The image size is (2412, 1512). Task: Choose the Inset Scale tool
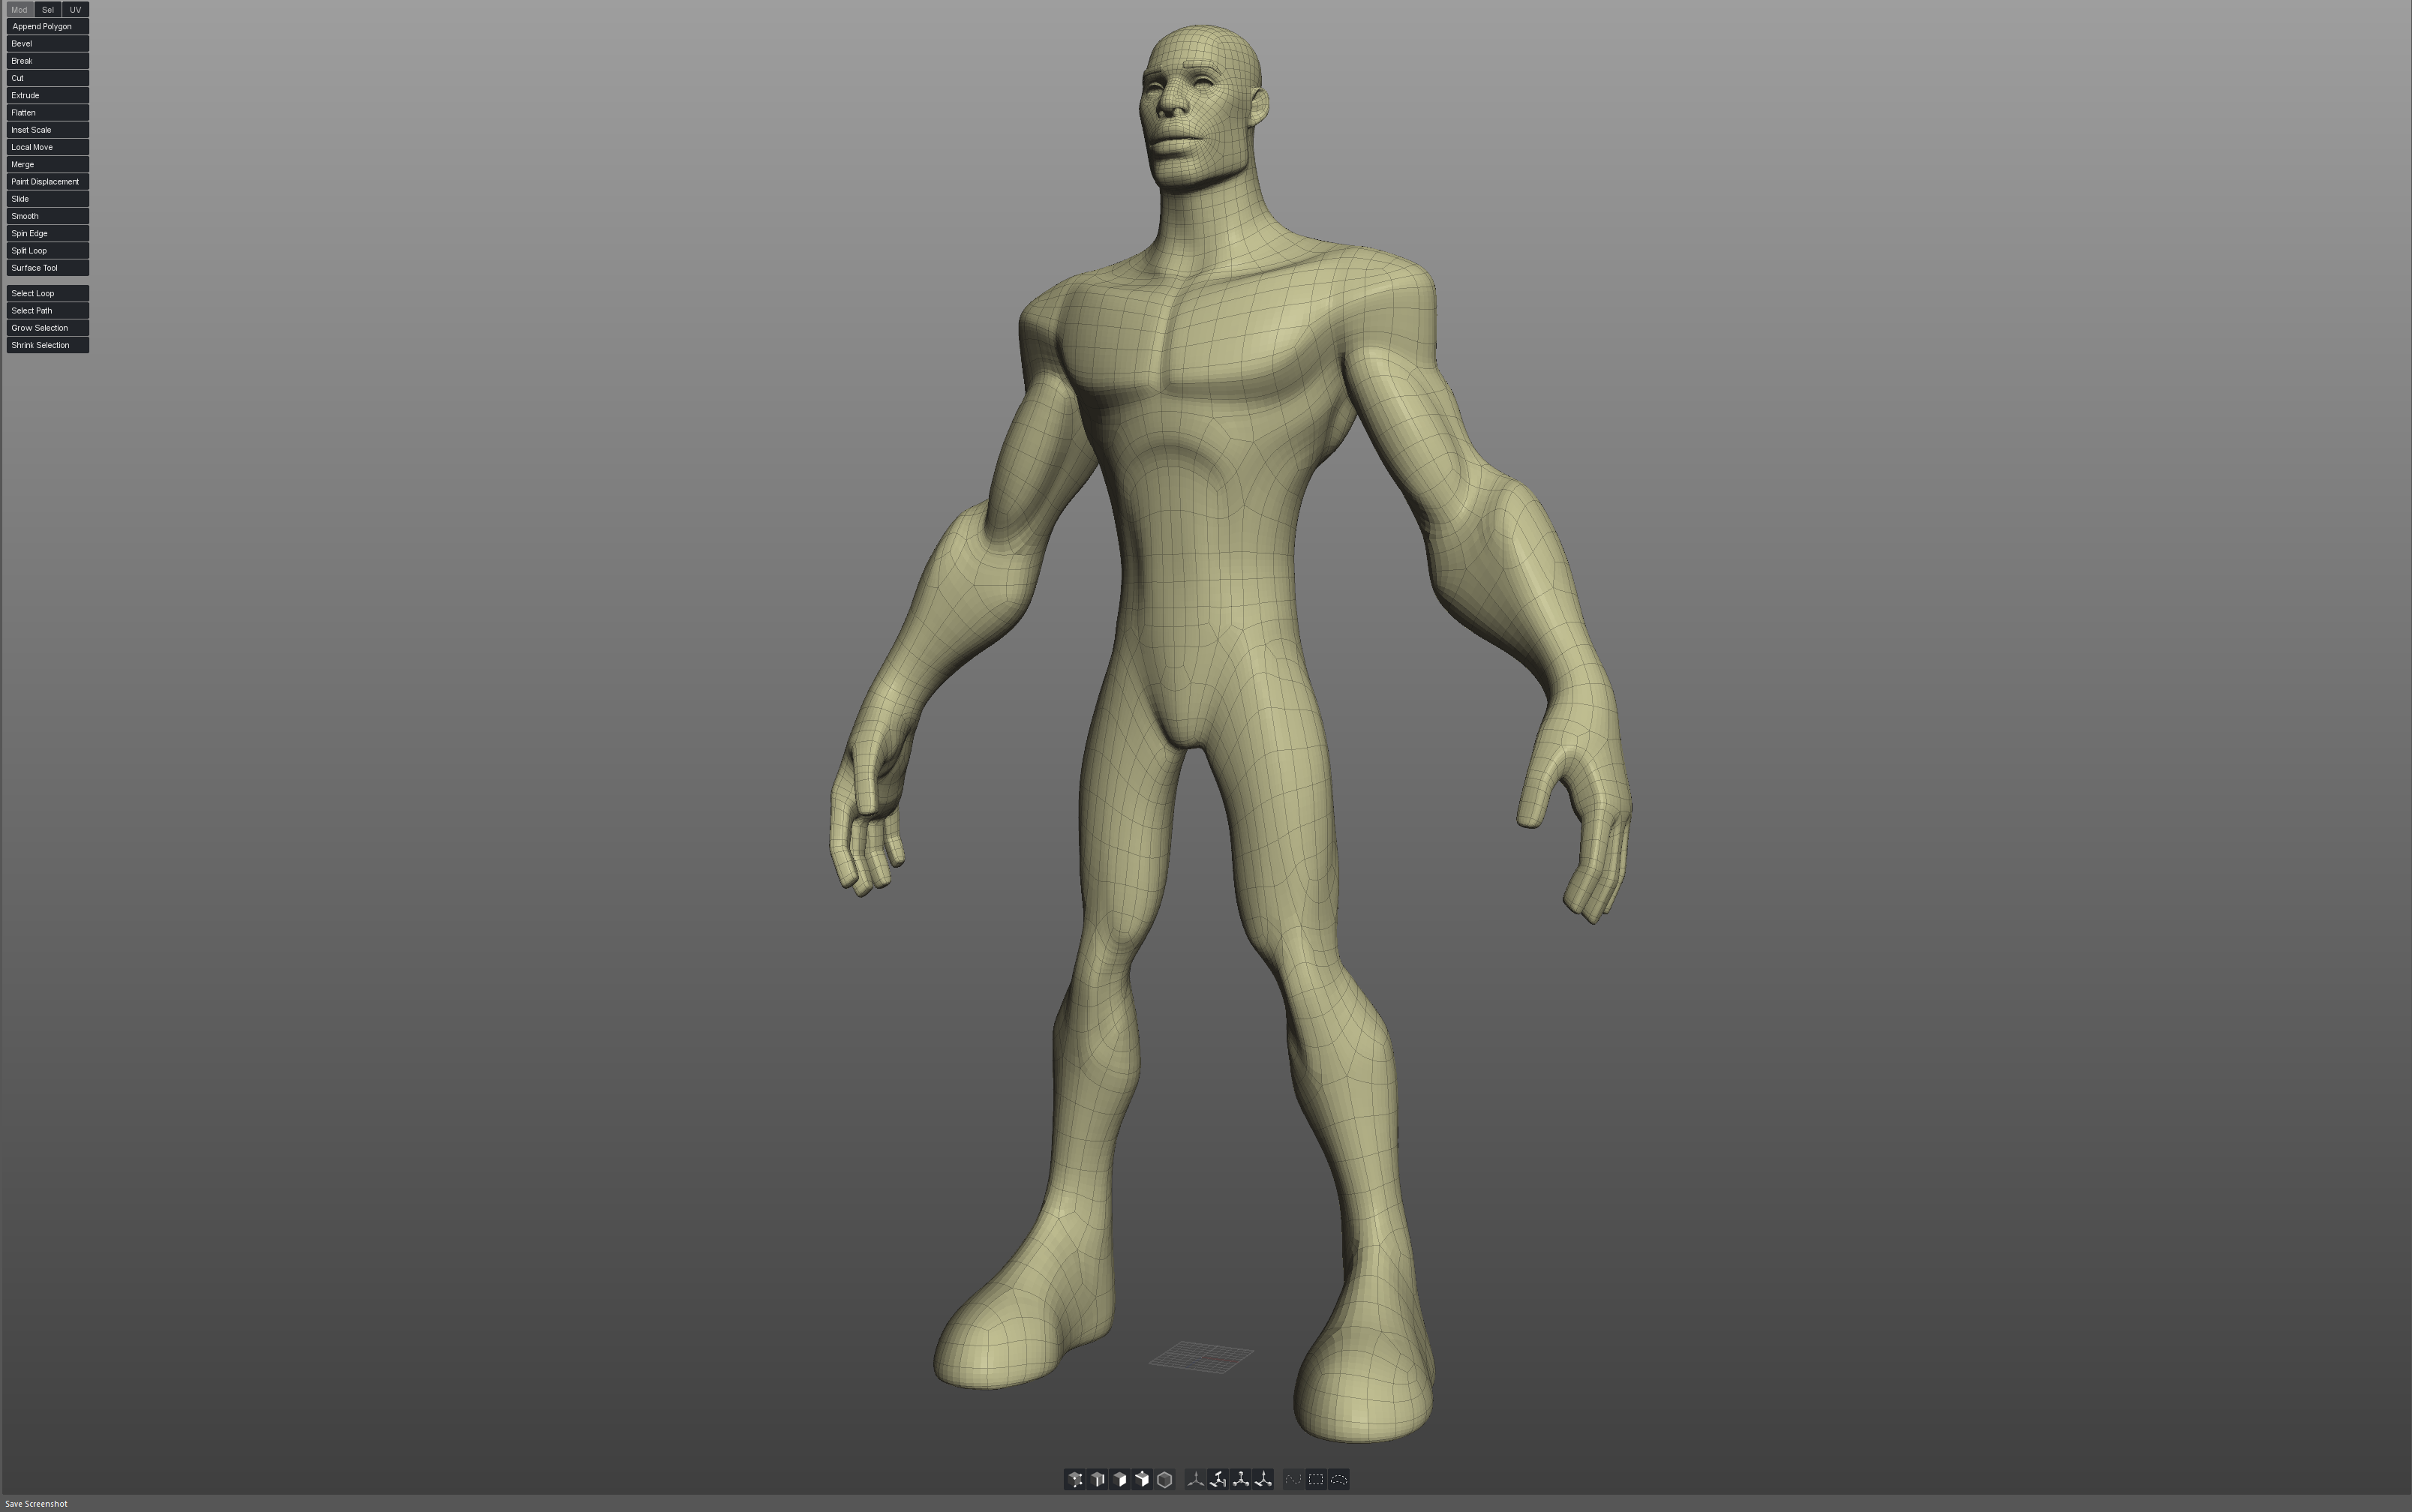(x=47, y=129)
